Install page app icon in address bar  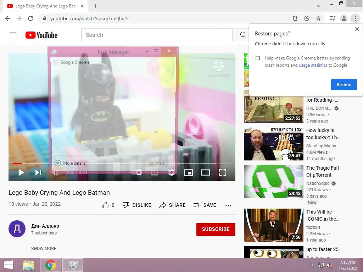pos(295,18)
